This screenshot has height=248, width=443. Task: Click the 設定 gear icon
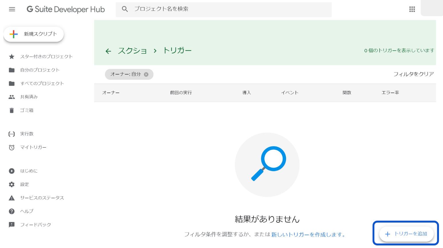(x=12, y=185)
